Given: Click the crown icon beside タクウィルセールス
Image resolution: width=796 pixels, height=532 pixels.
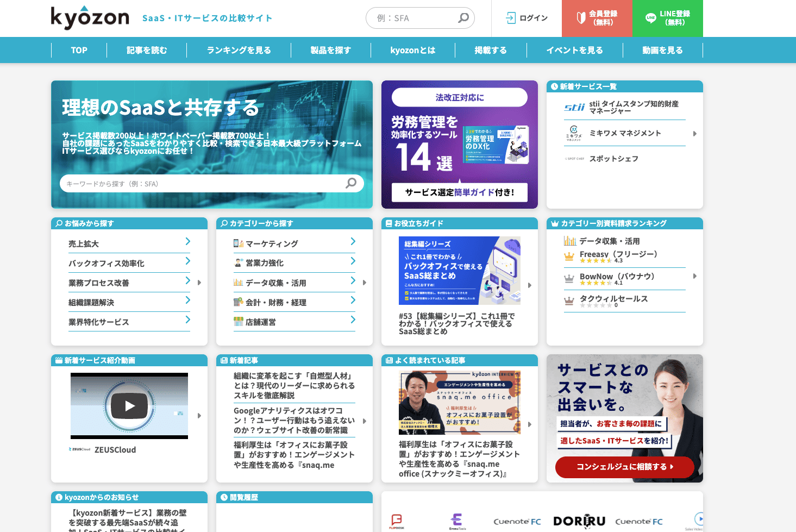Looking at the screenshot, I should (x=569, y=300).
